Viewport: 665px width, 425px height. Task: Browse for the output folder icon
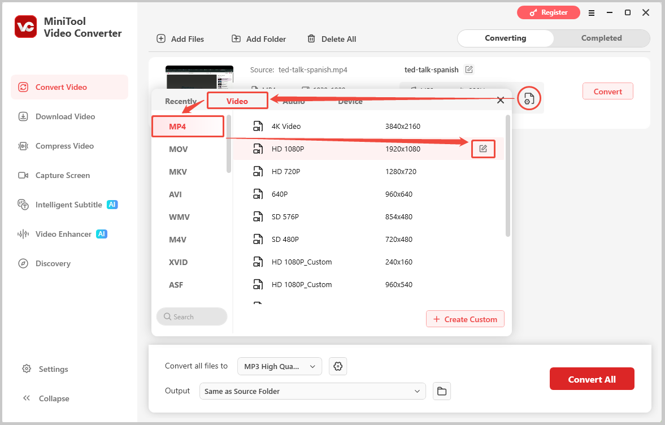pyautogui.click(x=442, y=391)
